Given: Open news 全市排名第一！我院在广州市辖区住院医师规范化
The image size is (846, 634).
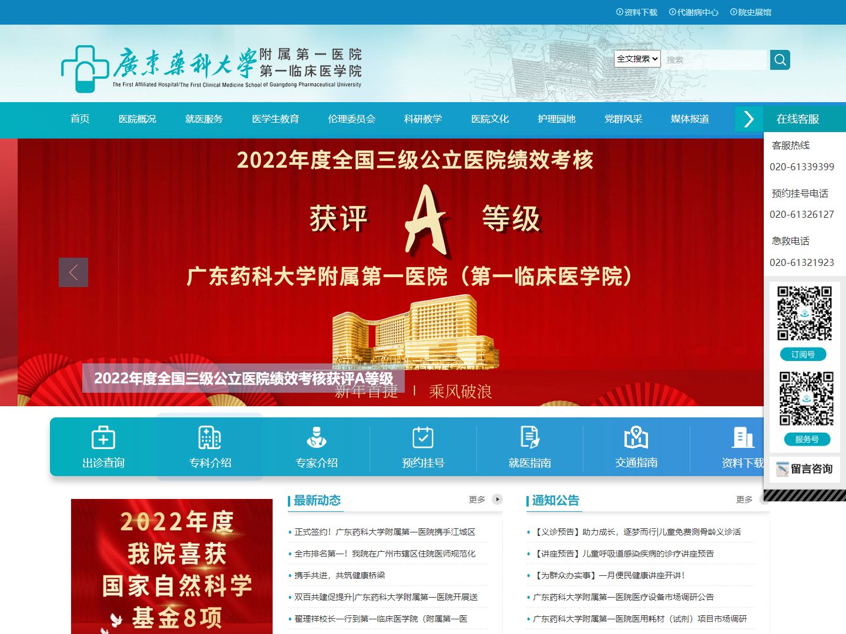Looking at the screenshot, I should pos(385,554).
